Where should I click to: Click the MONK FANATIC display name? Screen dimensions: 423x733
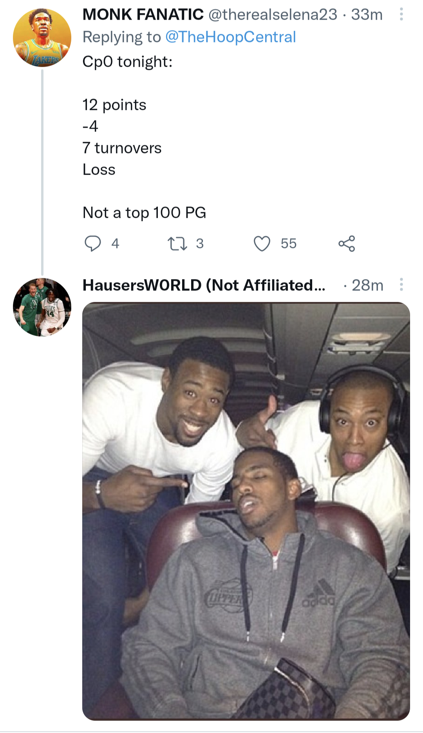coord(143,15)
